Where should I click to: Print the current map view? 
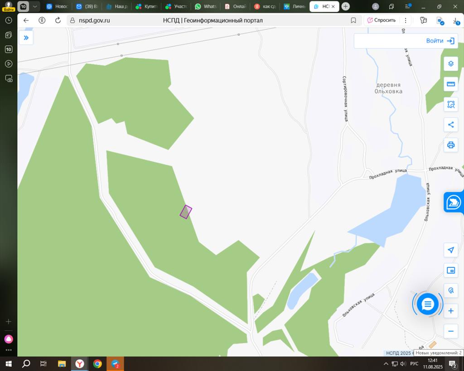[450, 145]
